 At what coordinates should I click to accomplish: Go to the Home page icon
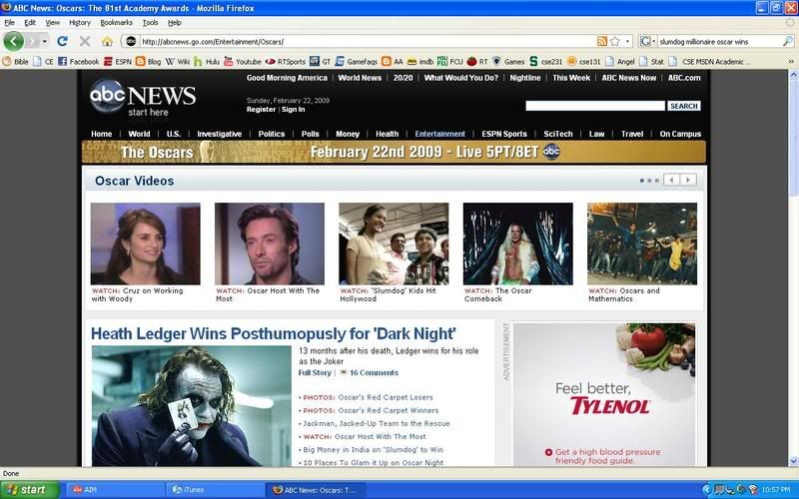pos(107,41)
